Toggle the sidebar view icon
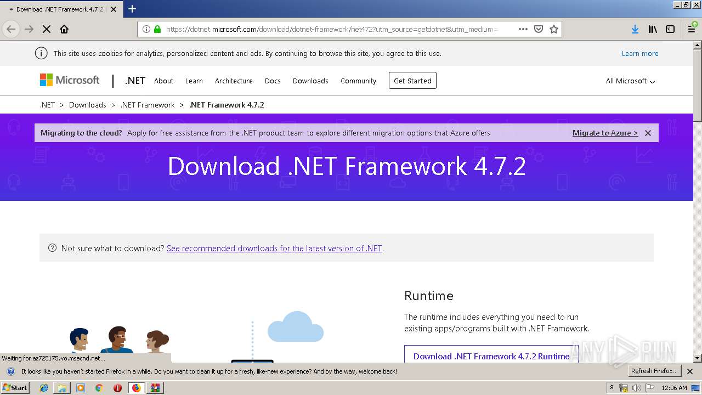The height and width of the screenshot is (395, 702). pos(670,29)
